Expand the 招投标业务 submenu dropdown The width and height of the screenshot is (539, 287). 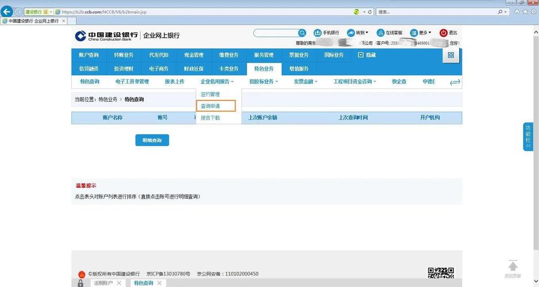[264, 82]
